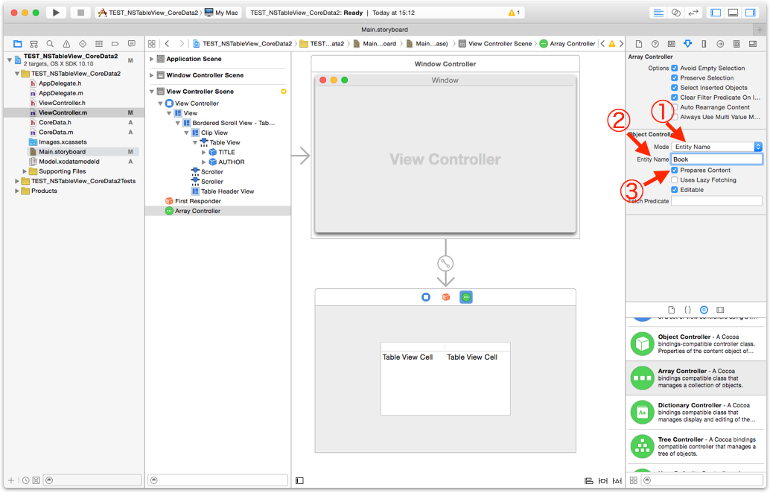
Task: Select the My Mac run destination
Action: point(221,13)
